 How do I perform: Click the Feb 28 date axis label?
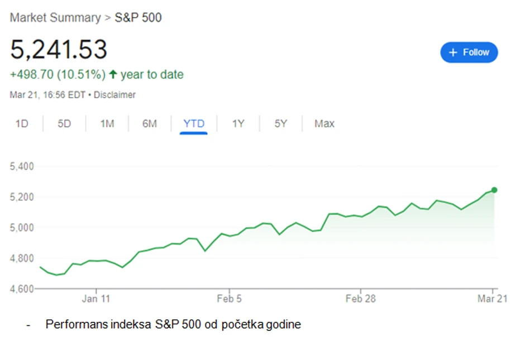[x=360, y=299]
